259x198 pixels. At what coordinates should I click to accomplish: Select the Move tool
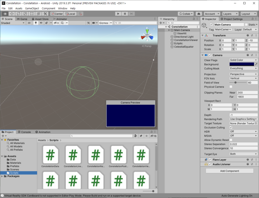(12, 14)
